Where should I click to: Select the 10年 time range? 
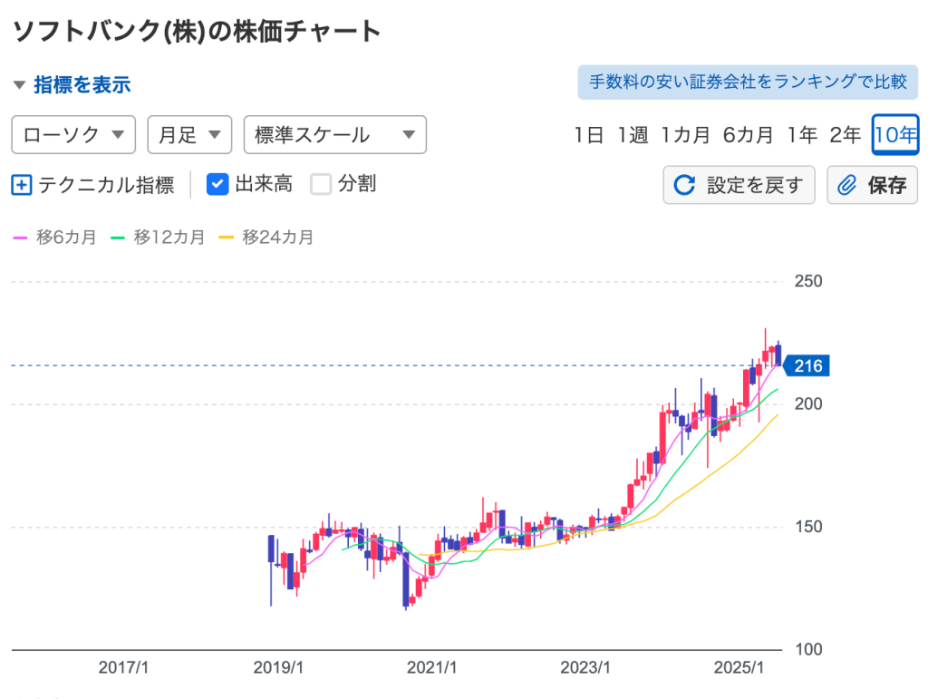[895, 135]
